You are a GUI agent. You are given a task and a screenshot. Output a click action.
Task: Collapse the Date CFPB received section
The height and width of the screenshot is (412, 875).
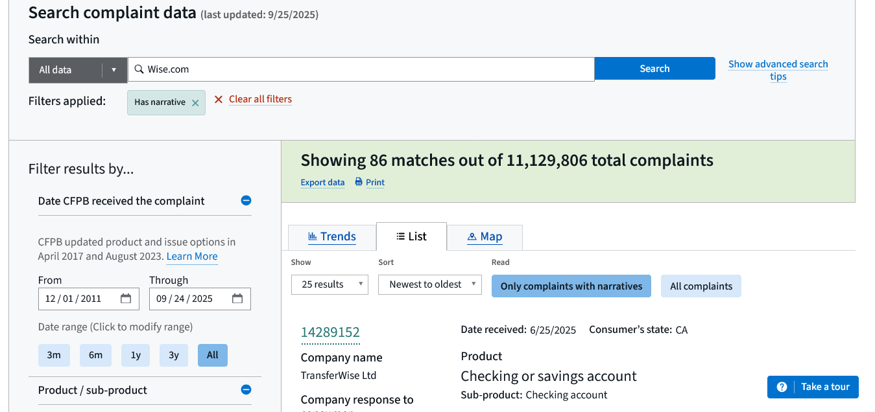coord(246,201)
